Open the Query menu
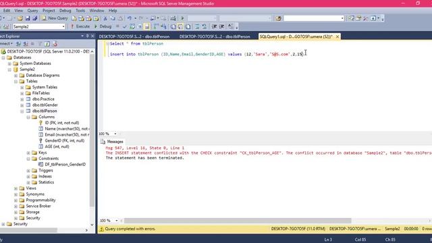Viewport: 432px width, 243px height. [x=32, y=11]
